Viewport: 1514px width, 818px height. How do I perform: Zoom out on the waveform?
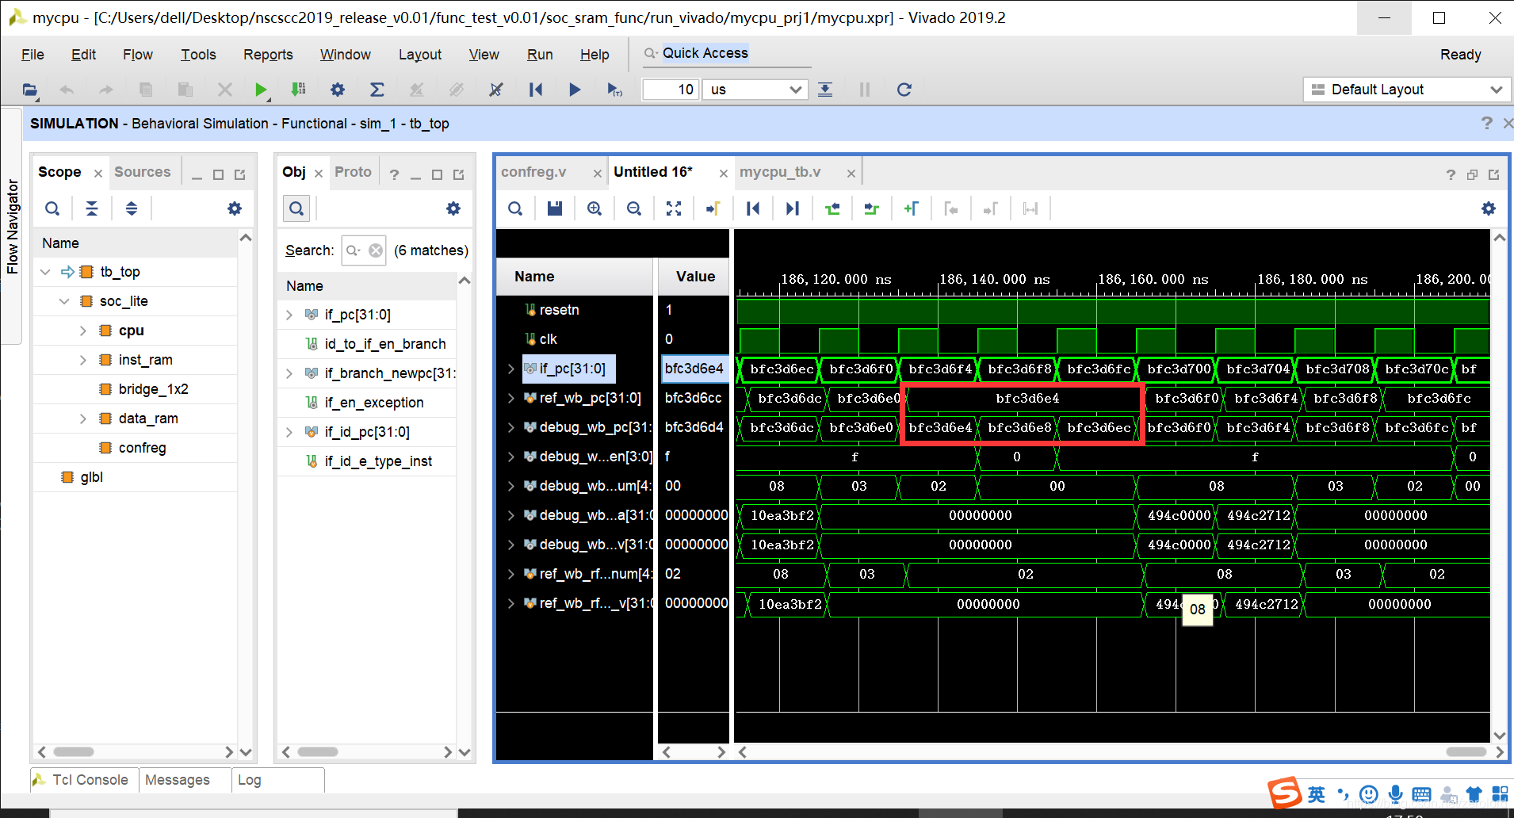click(634, 208)
